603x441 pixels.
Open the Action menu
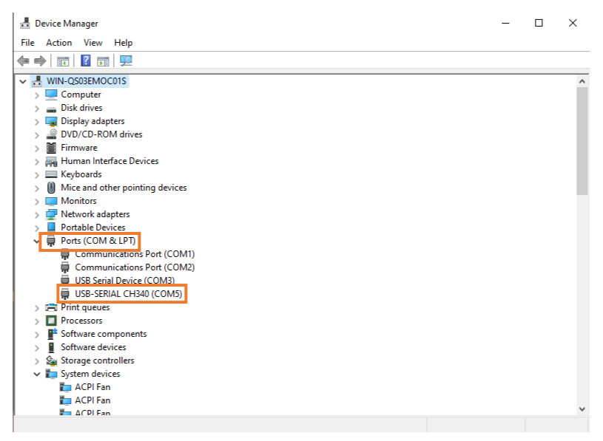pyautogui.click(x=59, y=43)
